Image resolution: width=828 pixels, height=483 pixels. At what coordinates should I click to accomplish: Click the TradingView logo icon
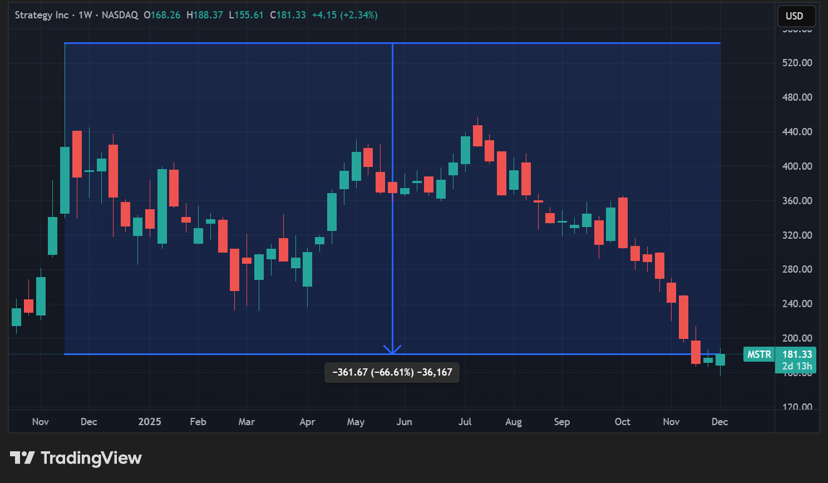pos(22,458)
